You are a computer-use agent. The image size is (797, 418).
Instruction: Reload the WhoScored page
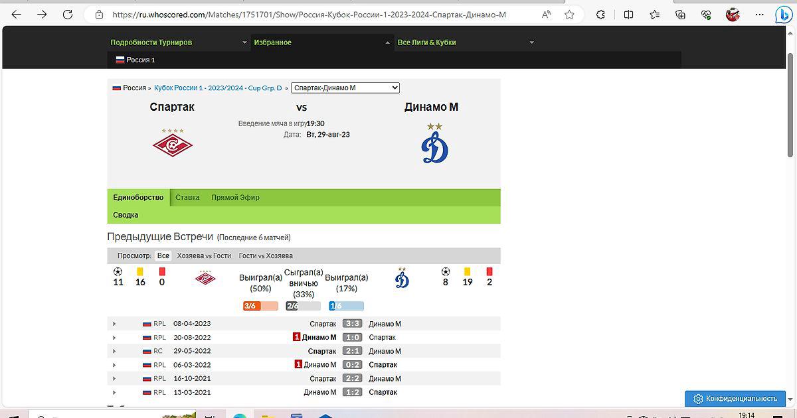tap(67, 14)
